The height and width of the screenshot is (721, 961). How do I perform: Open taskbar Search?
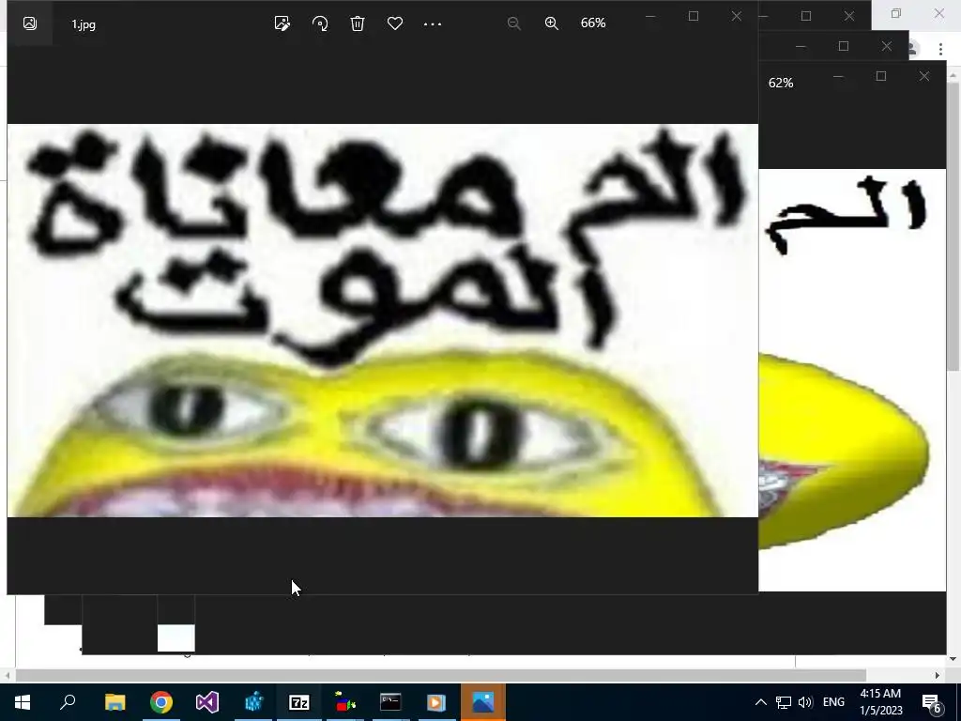68,702
